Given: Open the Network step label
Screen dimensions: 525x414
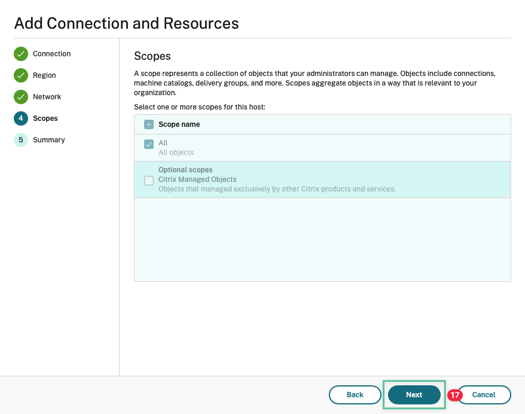Looking at the screenshot, I should pyautogui.click(x=47, y=97).
